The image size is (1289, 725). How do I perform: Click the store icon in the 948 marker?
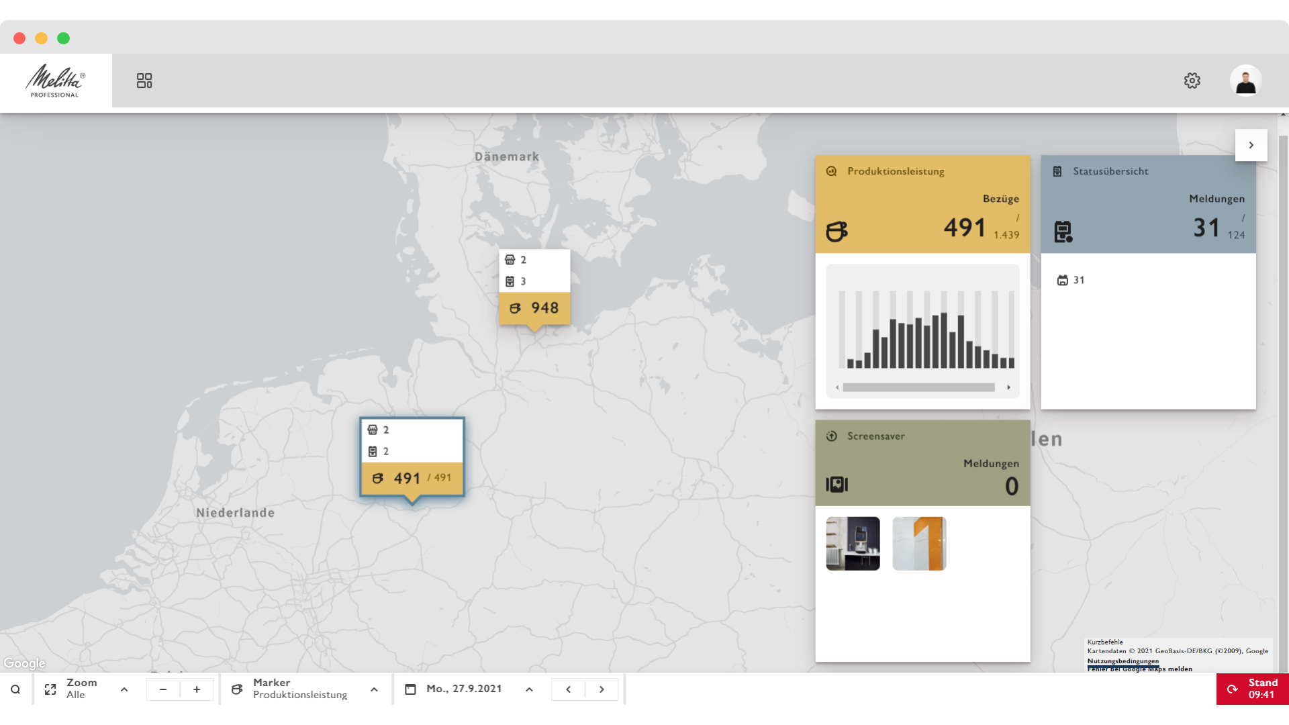(x=510, y=260)
